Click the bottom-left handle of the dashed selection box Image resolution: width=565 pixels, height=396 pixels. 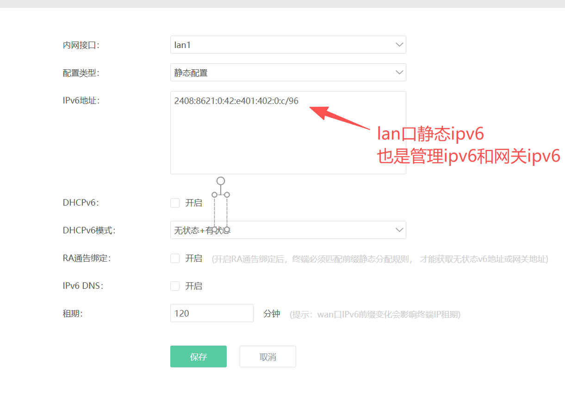214,229
